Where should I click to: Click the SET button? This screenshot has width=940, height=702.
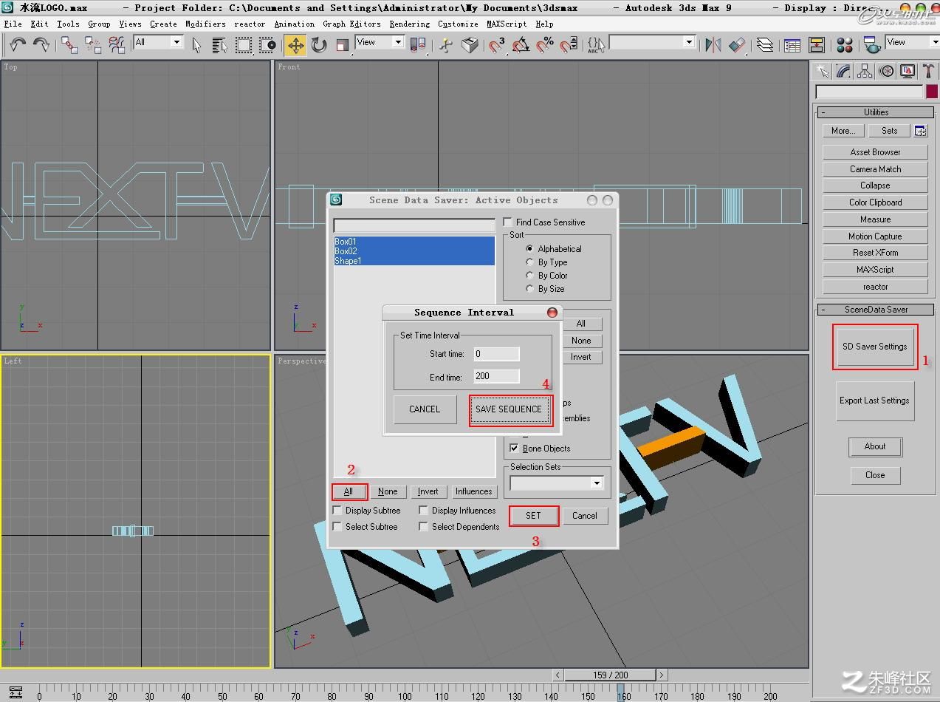pos(533,516)
